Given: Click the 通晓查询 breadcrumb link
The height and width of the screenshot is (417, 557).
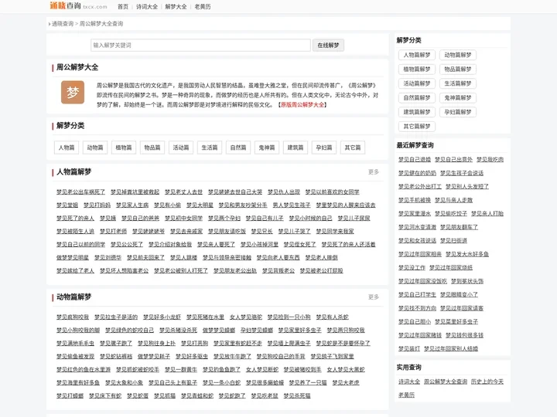Looking at the screenshot, I should tap(63, 24).
